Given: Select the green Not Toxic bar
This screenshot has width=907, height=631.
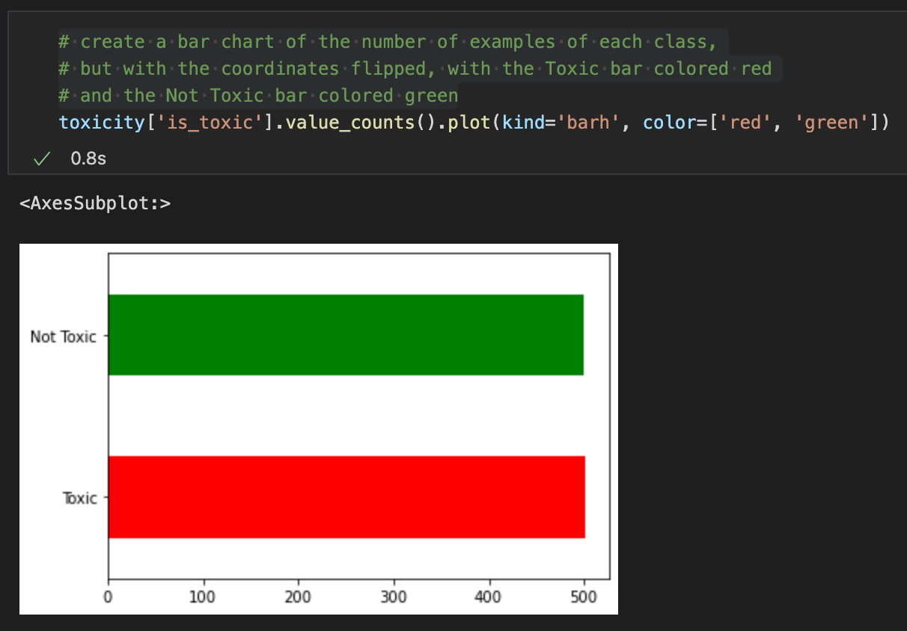Looking at the screenshot, I should click(344, 335).
